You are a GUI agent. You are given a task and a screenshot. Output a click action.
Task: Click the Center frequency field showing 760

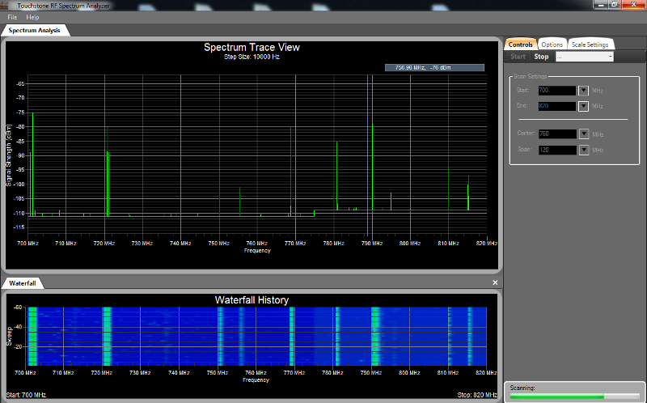coord(557,134)
